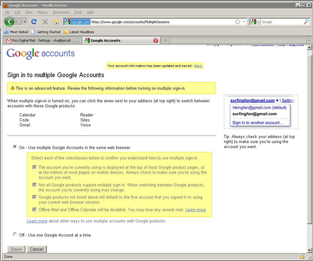
Task: Click the 'Reader' product text
Action: (87, 115)
